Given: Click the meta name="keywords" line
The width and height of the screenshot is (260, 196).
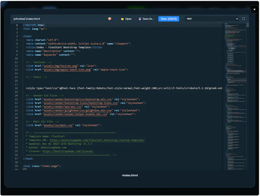Looking at the screenshot, I should pyautogui.click(x=51, y=55).
